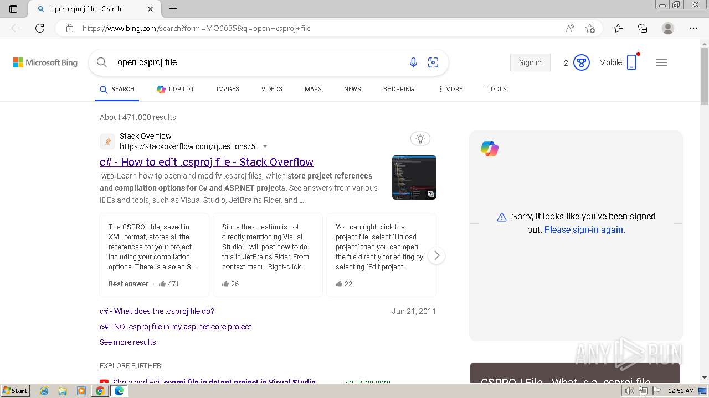Search using an image icon
This screenshot has width=709, height=398.
pyautogui.click(x=433, y=62)
